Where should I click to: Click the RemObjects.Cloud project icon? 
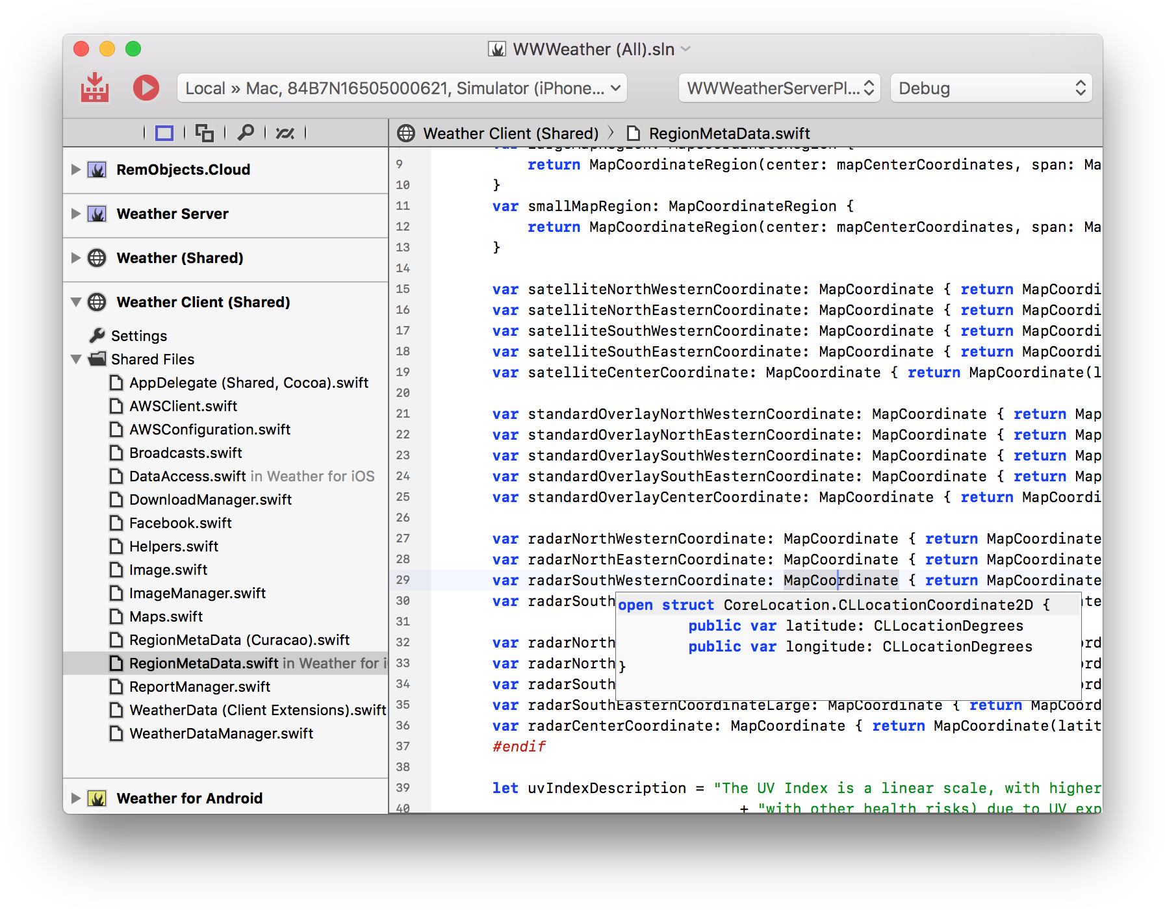pos(97,170)
